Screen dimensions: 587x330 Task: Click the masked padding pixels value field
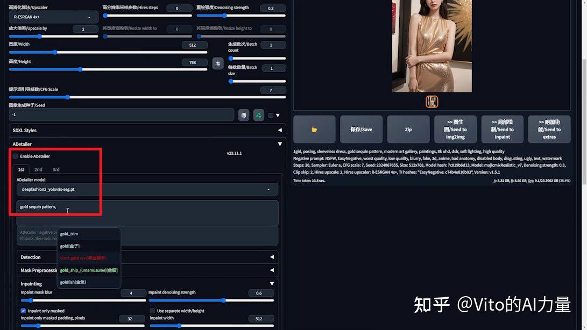coord(132,319)
